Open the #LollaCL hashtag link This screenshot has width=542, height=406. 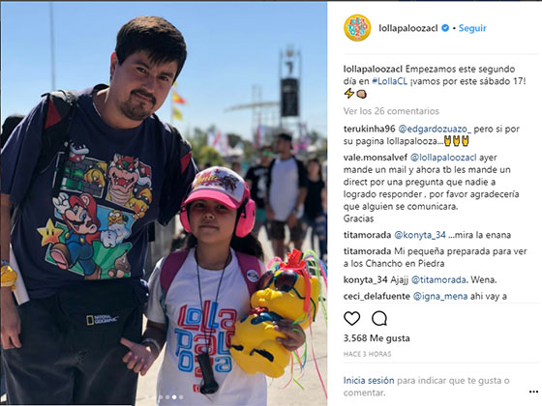(389, 81)
